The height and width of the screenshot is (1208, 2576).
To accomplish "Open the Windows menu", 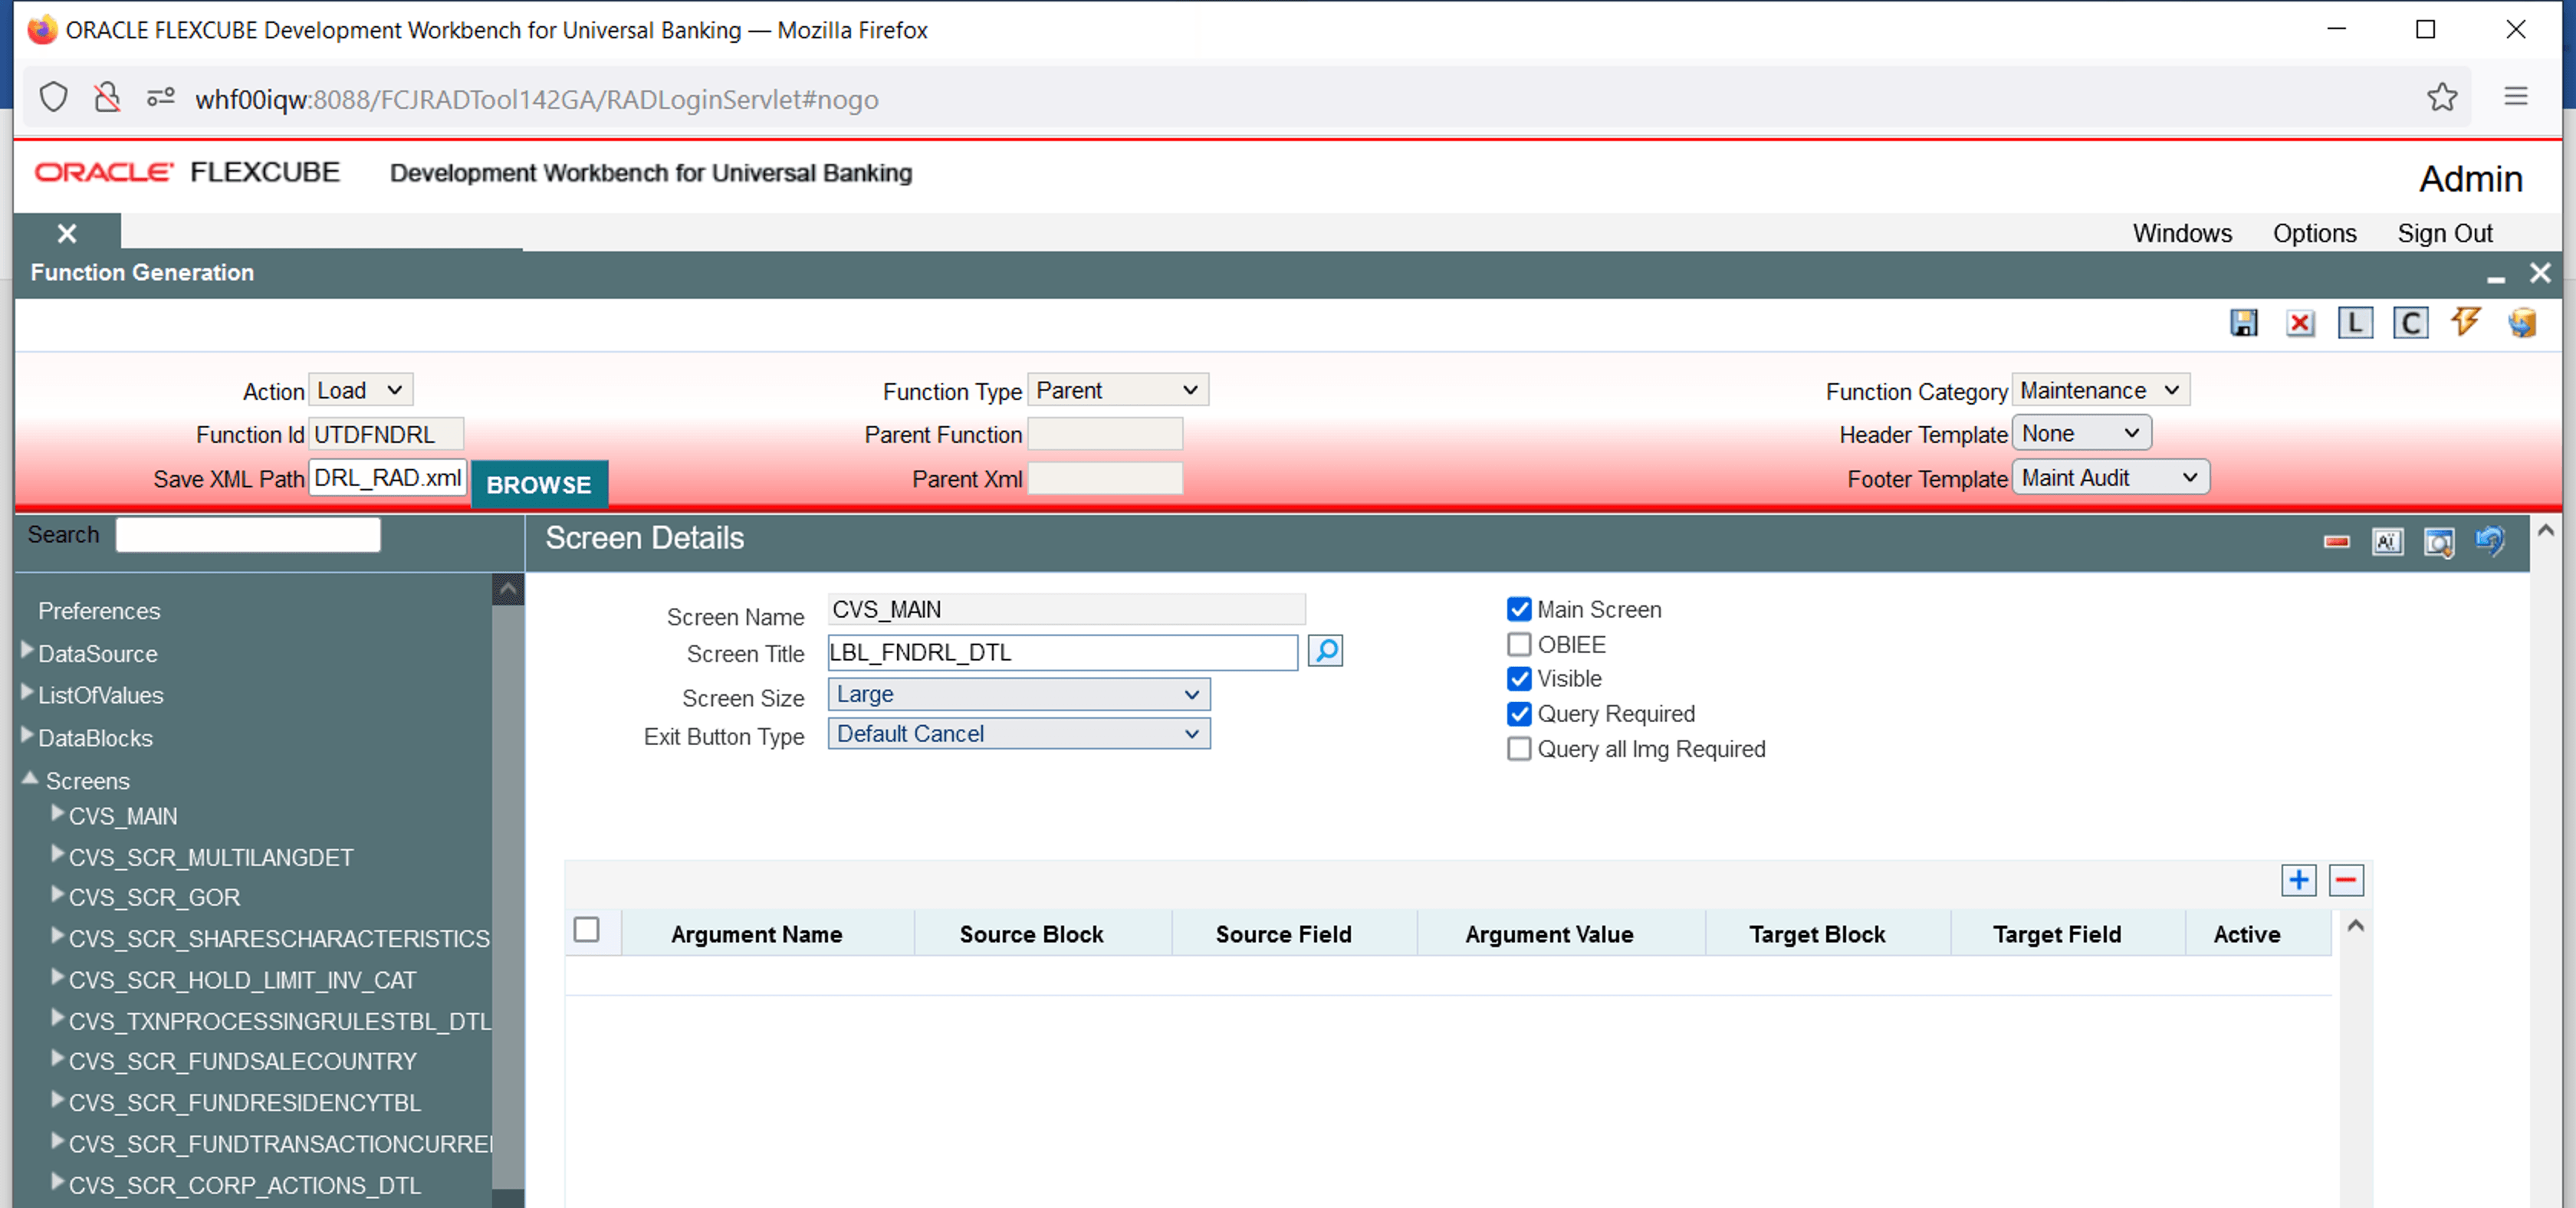I will pyautogui.click(x=2181, y=233).
